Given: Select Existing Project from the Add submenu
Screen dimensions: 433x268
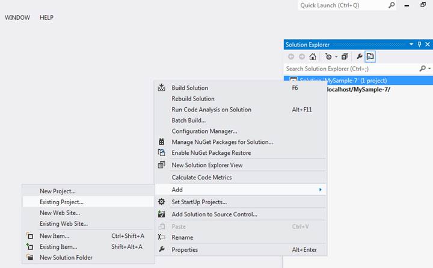Looking at the screenshot, I should [61, 202].
